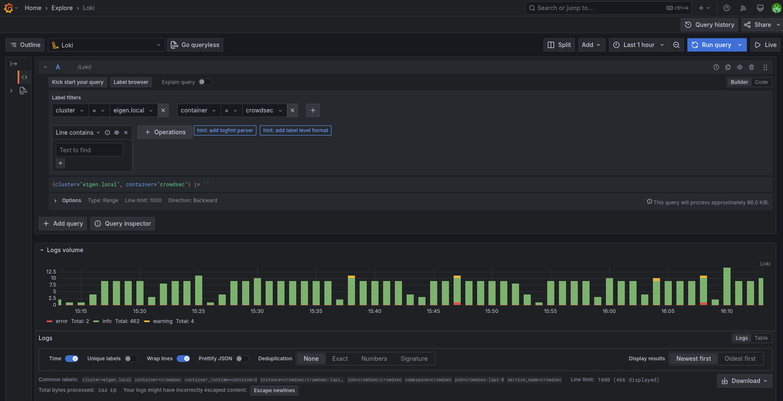Open the Add dropdown menu

(x=591, y=45)
